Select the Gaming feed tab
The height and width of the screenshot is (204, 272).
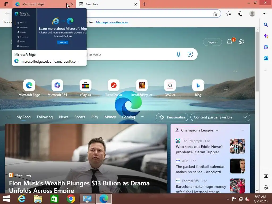tap(128, 117)
